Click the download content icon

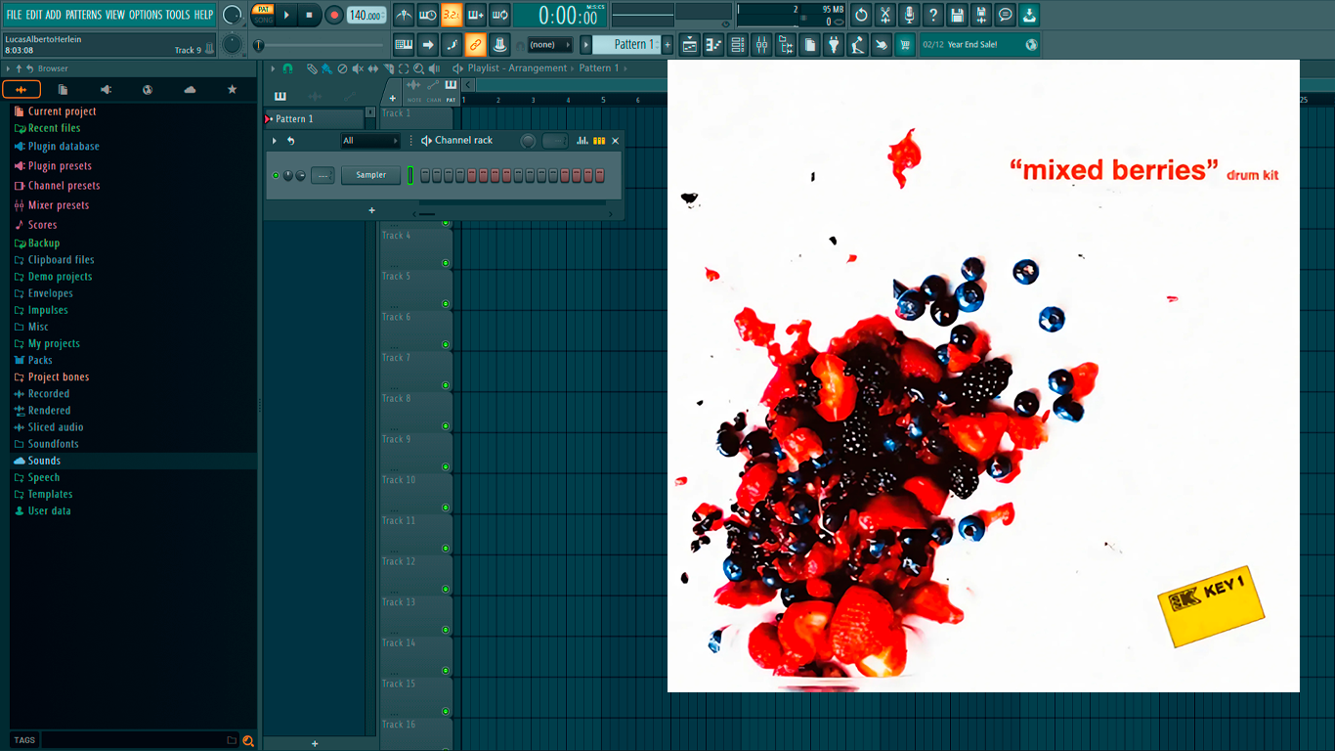(x=1029, y=15)
